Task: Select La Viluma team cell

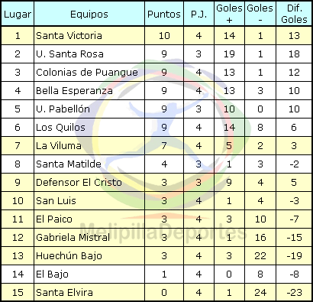Action: coord(89,146)
